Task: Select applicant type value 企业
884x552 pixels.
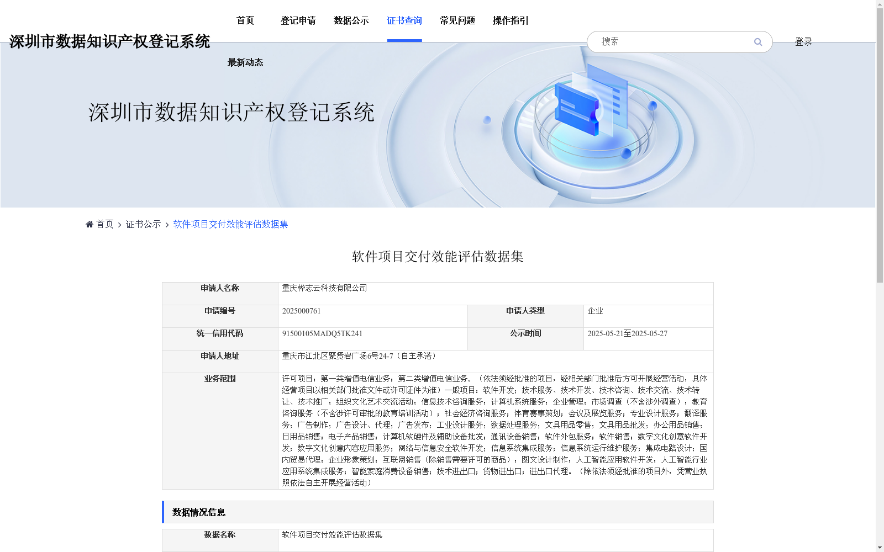Action: 595,311
